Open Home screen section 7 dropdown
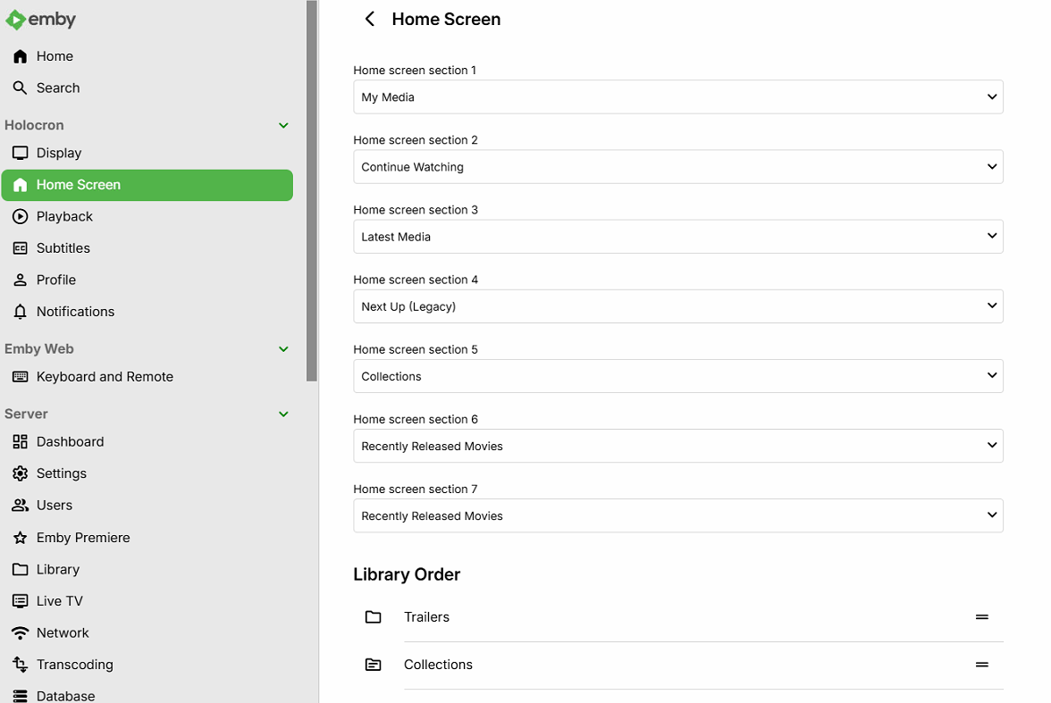 pos(677,515)
